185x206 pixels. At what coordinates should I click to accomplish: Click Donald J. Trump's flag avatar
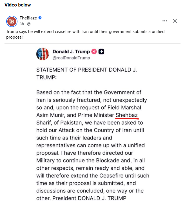(x=43, y=54)
